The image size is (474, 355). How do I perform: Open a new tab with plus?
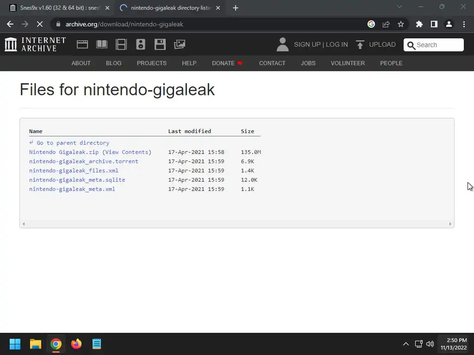236,8
